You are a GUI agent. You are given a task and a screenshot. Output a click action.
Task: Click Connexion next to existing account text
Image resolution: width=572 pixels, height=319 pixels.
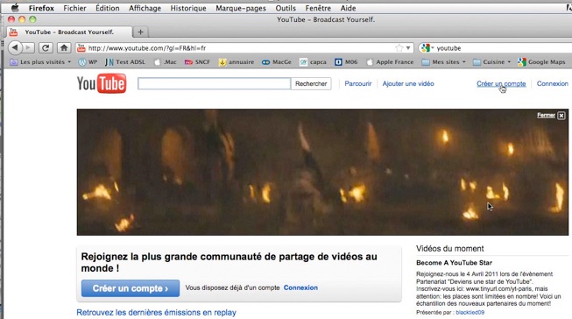(x=300, y=287)
